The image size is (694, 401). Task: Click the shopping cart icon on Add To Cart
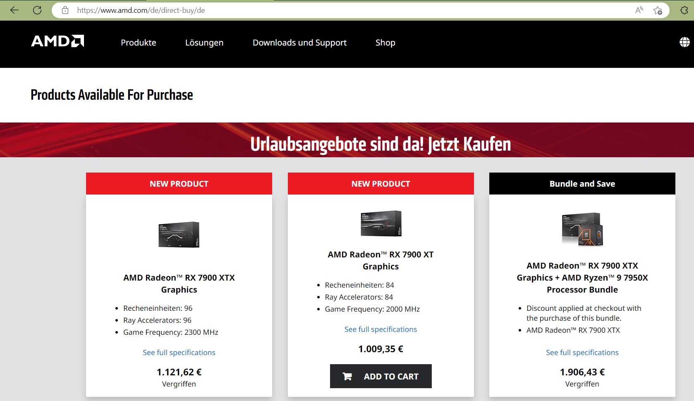[348, 376]
